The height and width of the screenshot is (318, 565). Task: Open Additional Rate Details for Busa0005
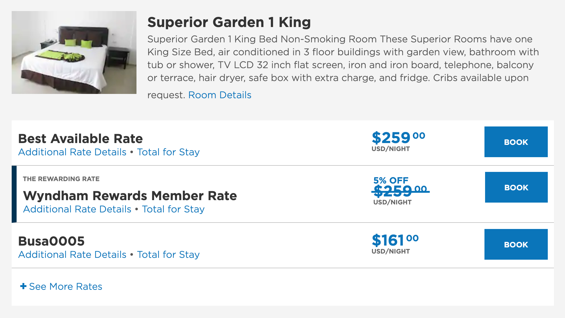72,255
